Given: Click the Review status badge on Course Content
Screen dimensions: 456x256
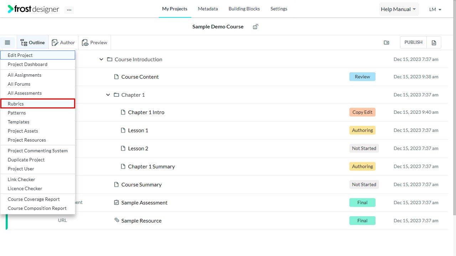Looking at the screenshot, I should tap(362, 77).
